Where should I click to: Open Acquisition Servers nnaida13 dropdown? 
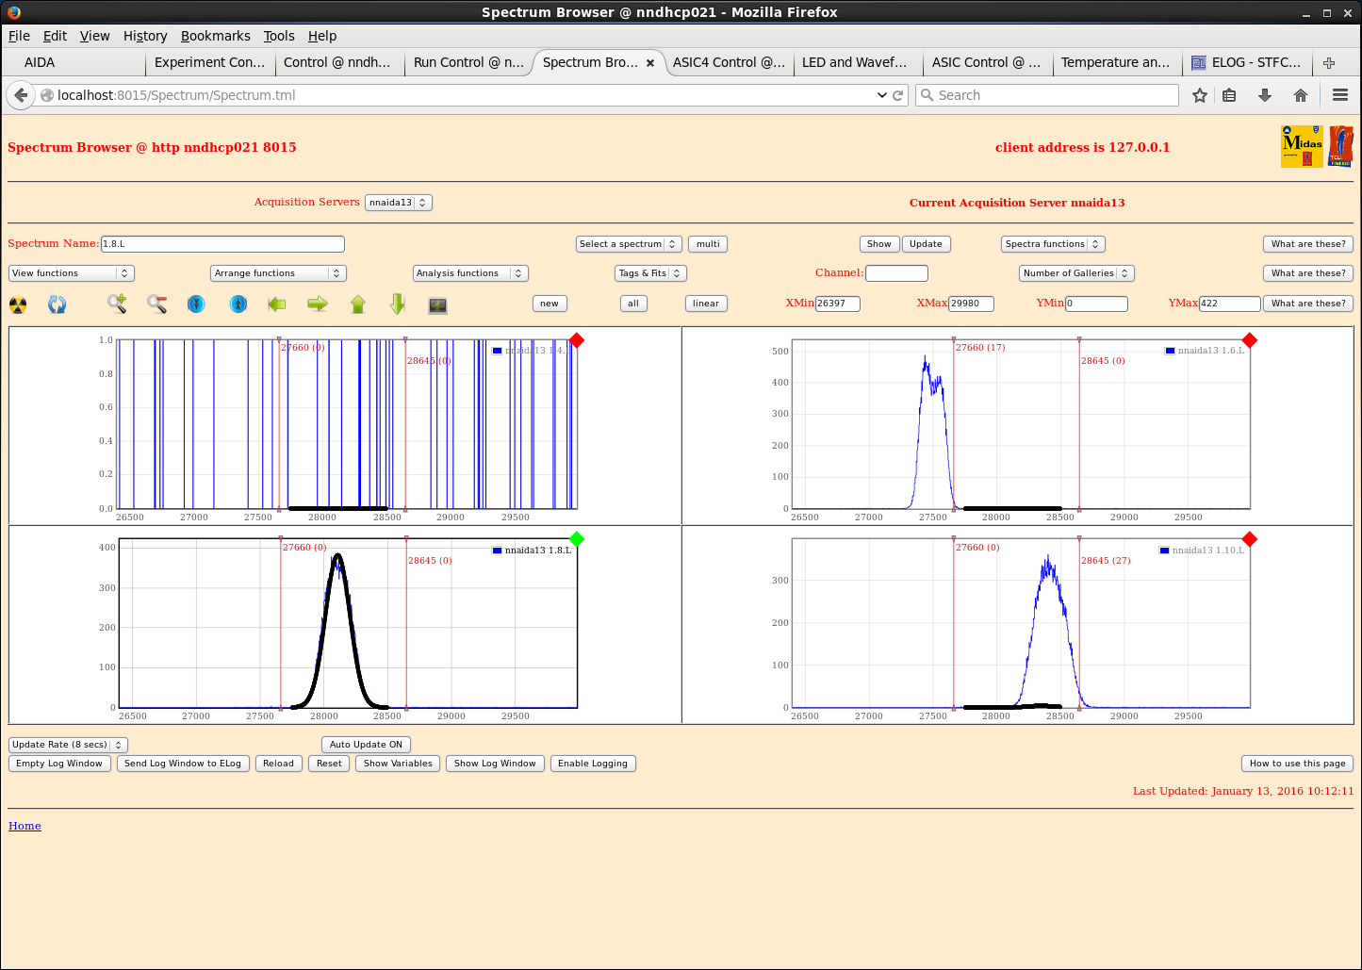coord(398,203)
